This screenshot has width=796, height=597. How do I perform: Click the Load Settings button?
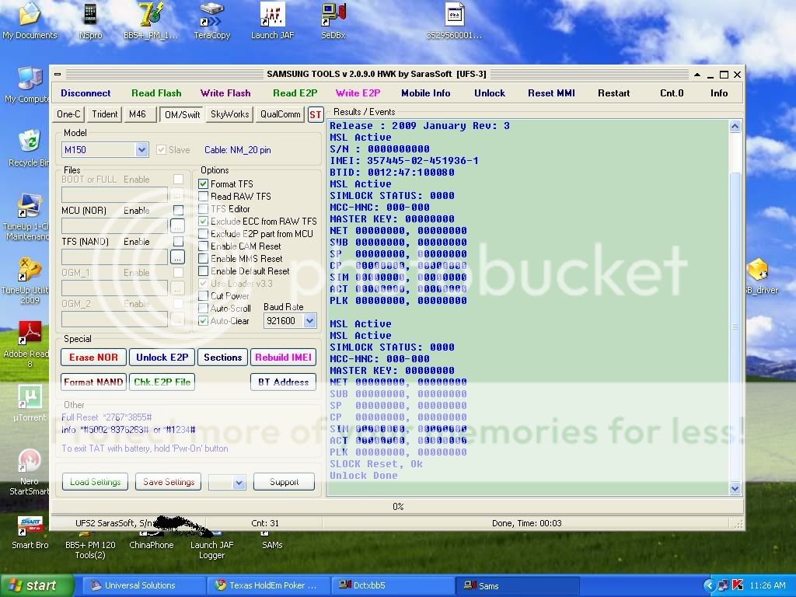(x=96, y=482)
